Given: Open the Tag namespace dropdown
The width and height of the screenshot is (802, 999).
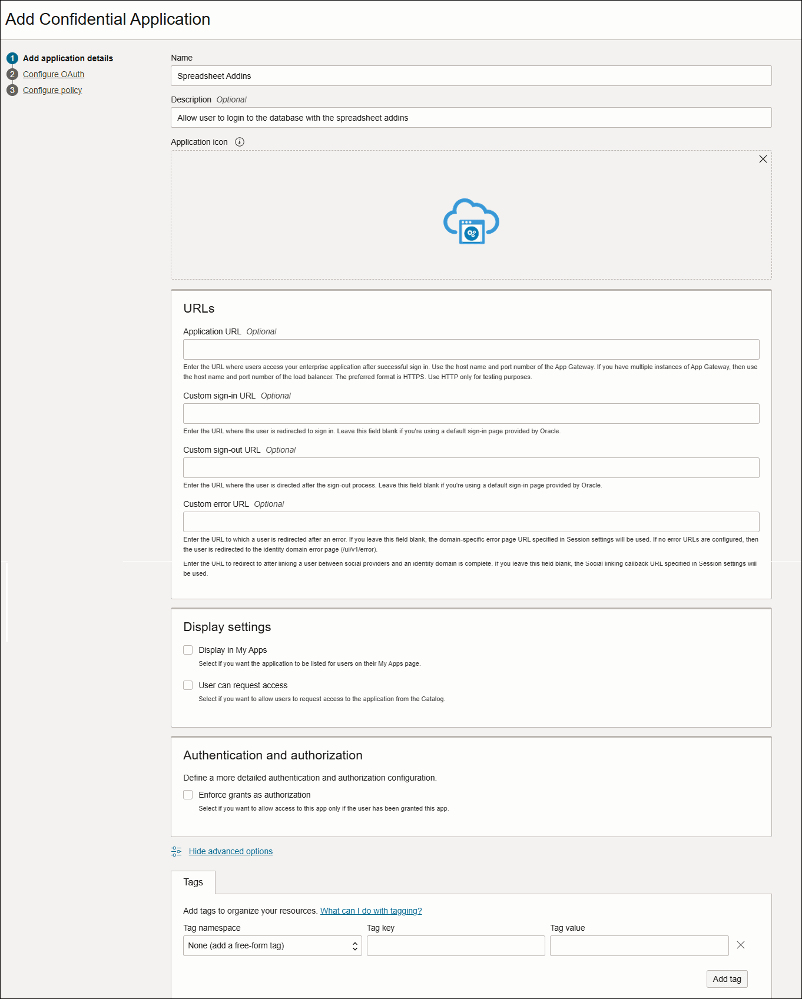Looking at the screenshot, I should (x=272, y=945).
